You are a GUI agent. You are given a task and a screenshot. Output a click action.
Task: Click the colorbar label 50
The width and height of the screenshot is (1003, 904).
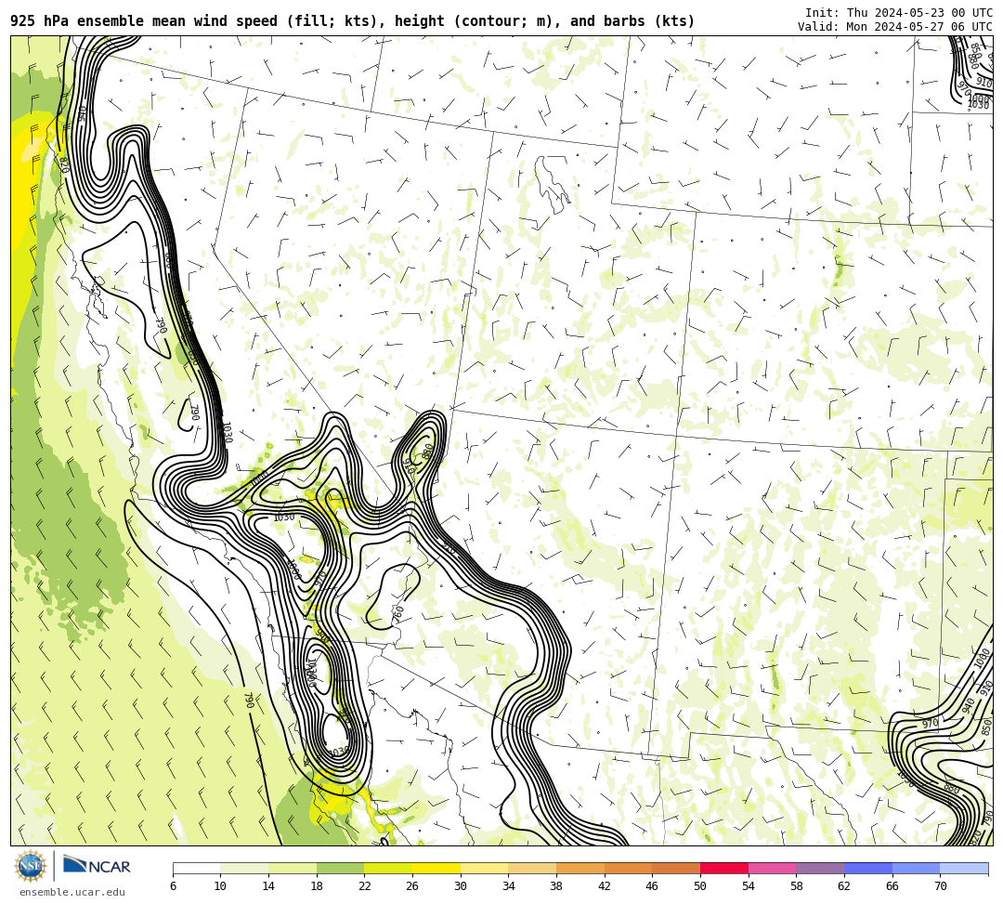(x=700, y=886)
